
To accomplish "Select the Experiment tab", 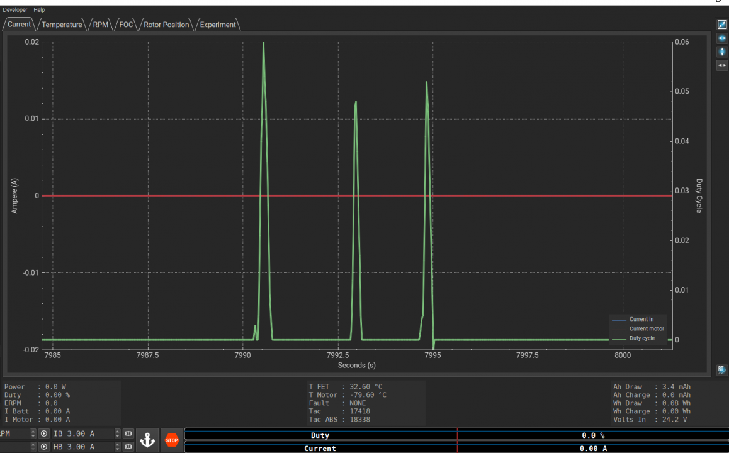I will [x=218, y=25].
